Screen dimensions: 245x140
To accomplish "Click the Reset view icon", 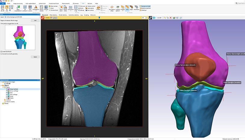I will 61,8.
